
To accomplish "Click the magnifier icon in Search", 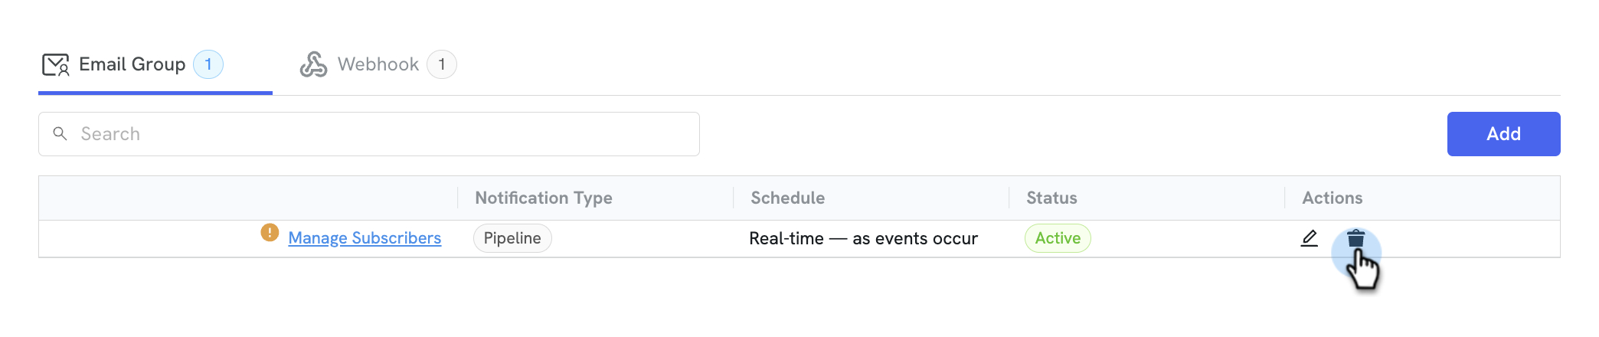I will (x=60, y=133).
